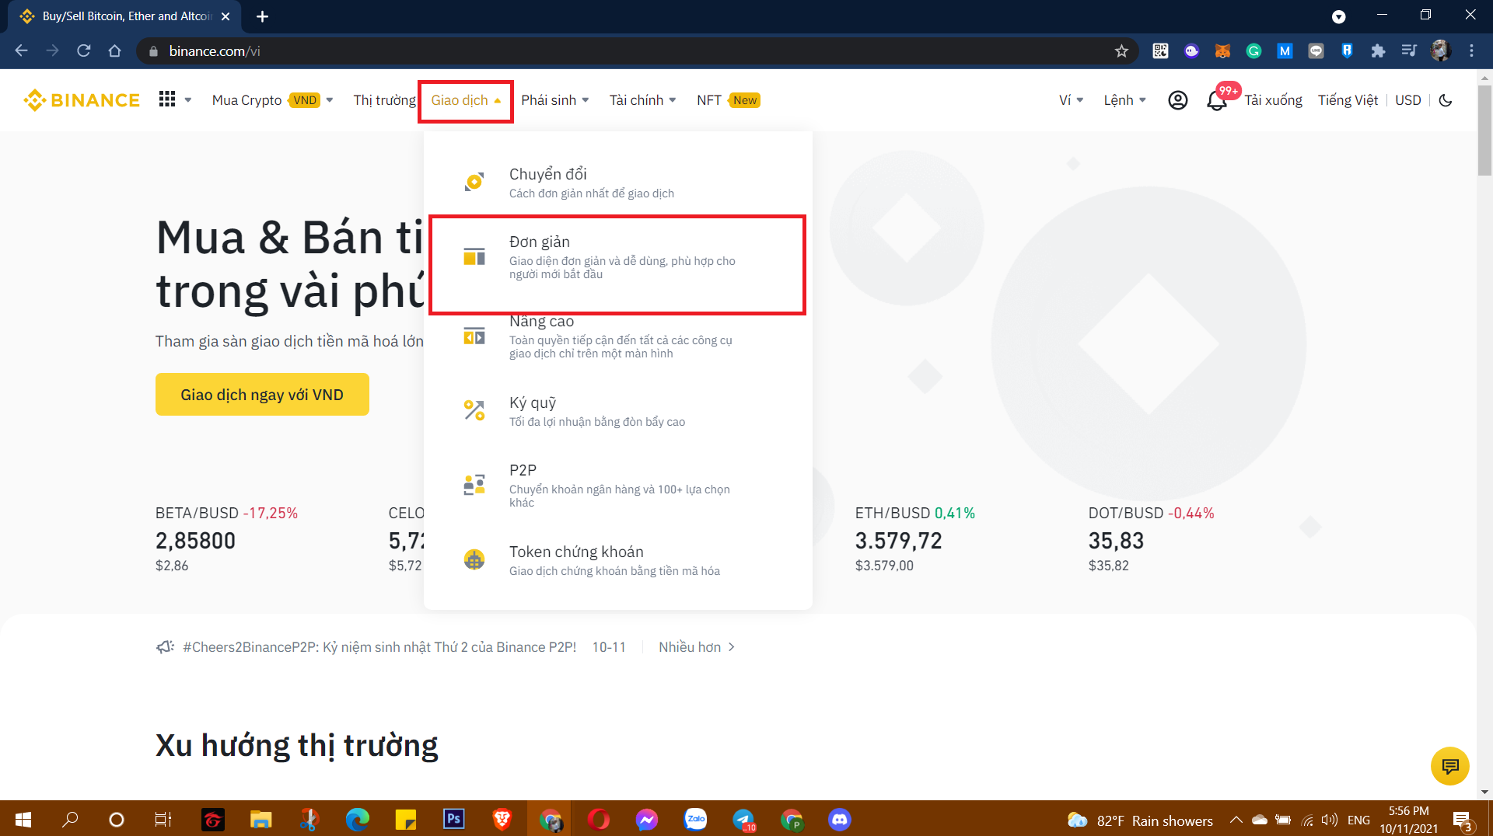Open the #Cheers2BinanceP2P announcement
The width and height of the screenshot is (1493, 836).
coord(379,647)
